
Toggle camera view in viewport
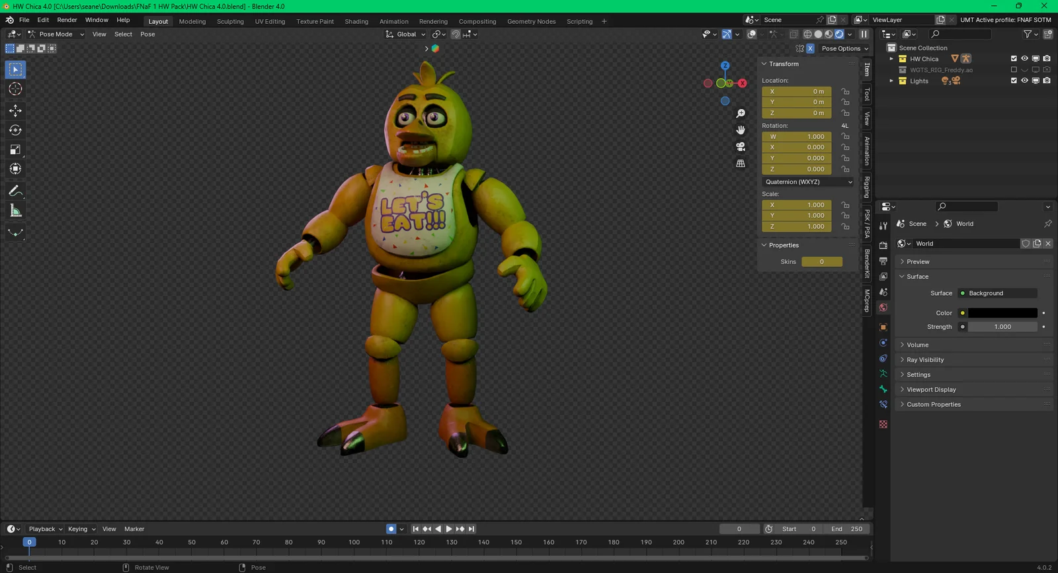(741, 146)
